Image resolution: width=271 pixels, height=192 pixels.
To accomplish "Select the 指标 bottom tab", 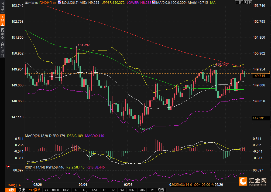I will tap(11, 190).
